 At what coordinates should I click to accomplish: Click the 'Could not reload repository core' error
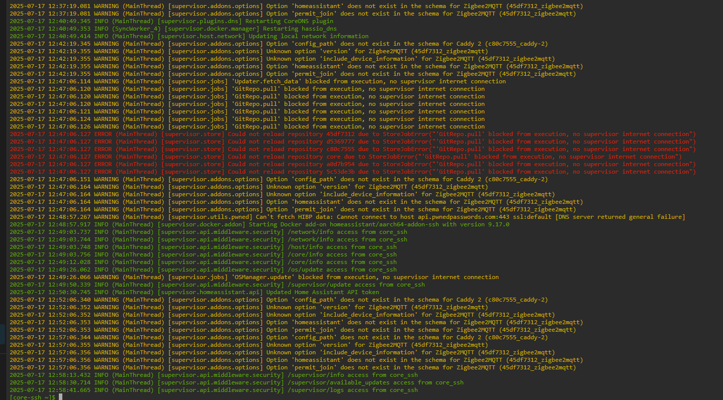tap(346, 157)
